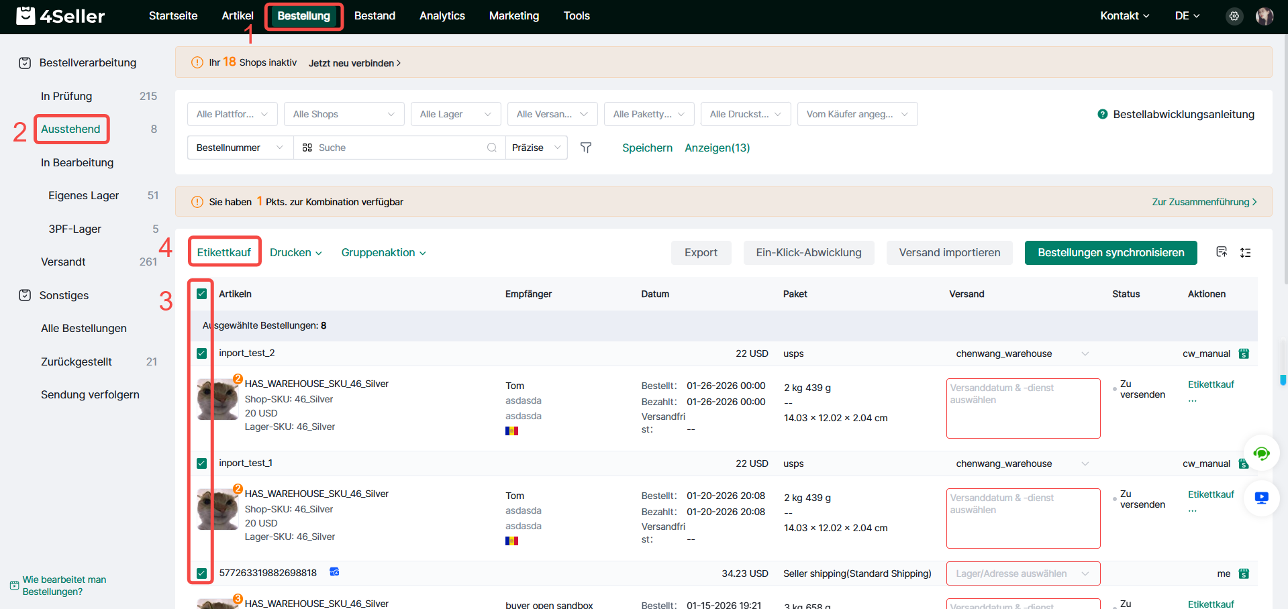Expand the Alle Shops dropdown
Viewport: 1288px width, 609px height.
(344, 114)
